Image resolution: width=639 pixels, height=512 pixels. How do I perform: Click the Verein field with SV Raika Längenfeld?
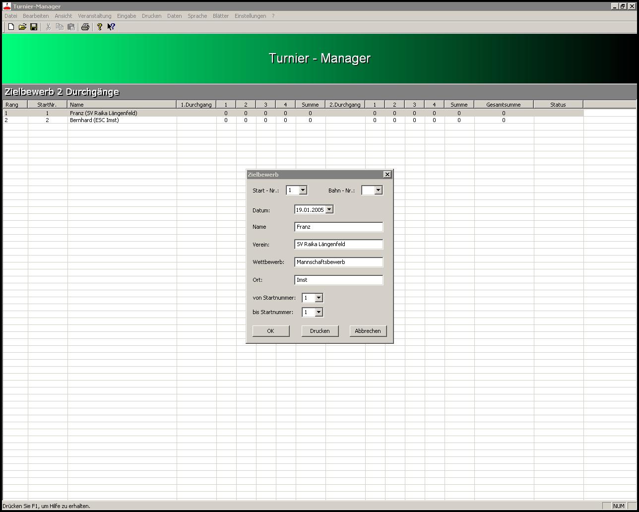click(x=338, y=244)
